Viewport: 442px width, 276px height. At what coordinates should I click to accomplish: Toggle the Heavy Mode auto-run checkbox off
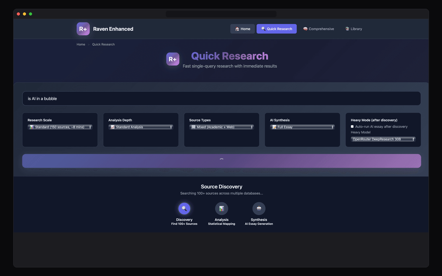(x=352, y=126)
